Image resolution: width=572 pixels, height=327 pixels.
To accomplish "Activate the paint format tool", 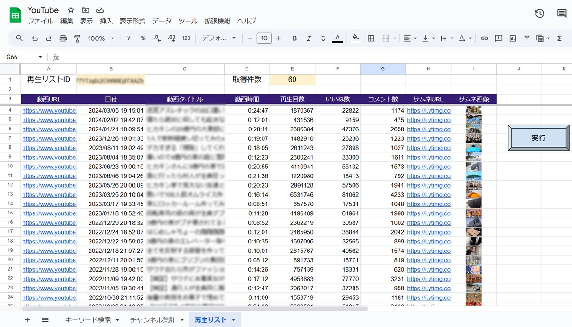I will pyautogui.click(x=77, y=38).
